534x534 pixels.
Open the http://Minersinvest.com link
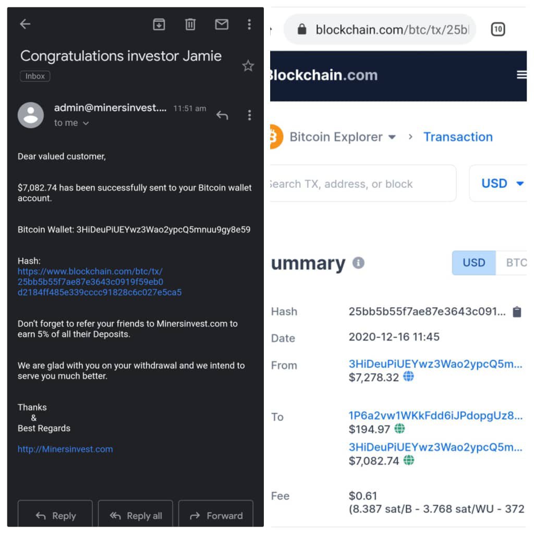coord(65,449)
